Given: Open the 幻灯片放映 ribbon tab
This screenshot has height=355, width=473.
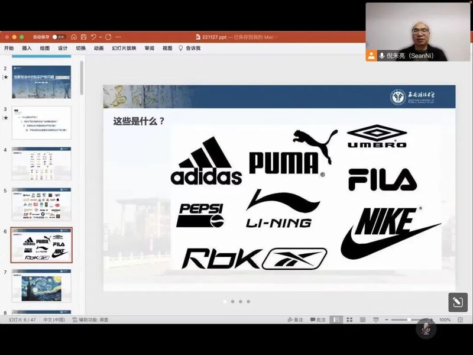Looking at the screenshot, I should click(x=124, y=49).
